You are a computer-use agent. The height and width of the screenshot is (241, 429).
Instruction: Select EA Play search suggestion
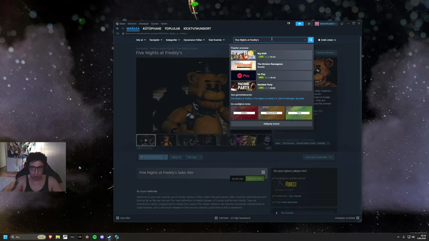(271, 76)
